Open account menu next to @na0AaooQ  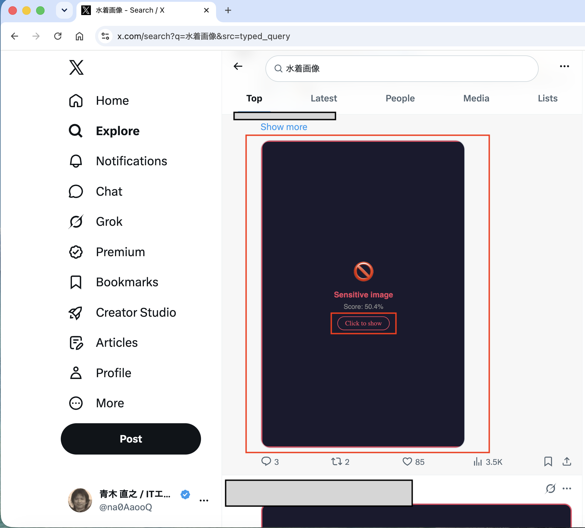click(204, 500)
